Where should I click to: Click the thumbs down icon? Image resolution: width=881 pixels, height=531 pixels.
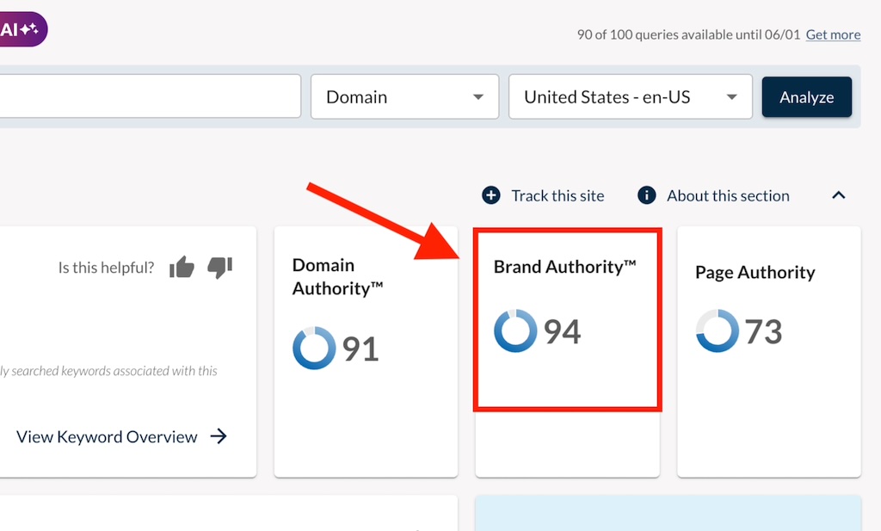219,268
